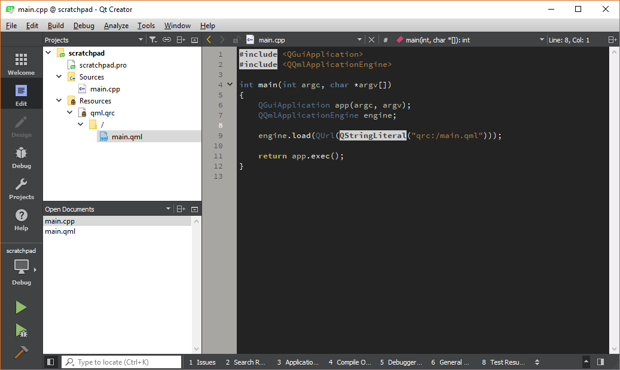The image size is (620, 370).
Task: Open Help mode in sidebar
Action: click(21, 220)
